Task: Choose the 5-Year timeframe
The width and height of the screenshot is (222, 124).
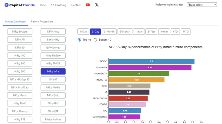Action: (x=164, y=32)
